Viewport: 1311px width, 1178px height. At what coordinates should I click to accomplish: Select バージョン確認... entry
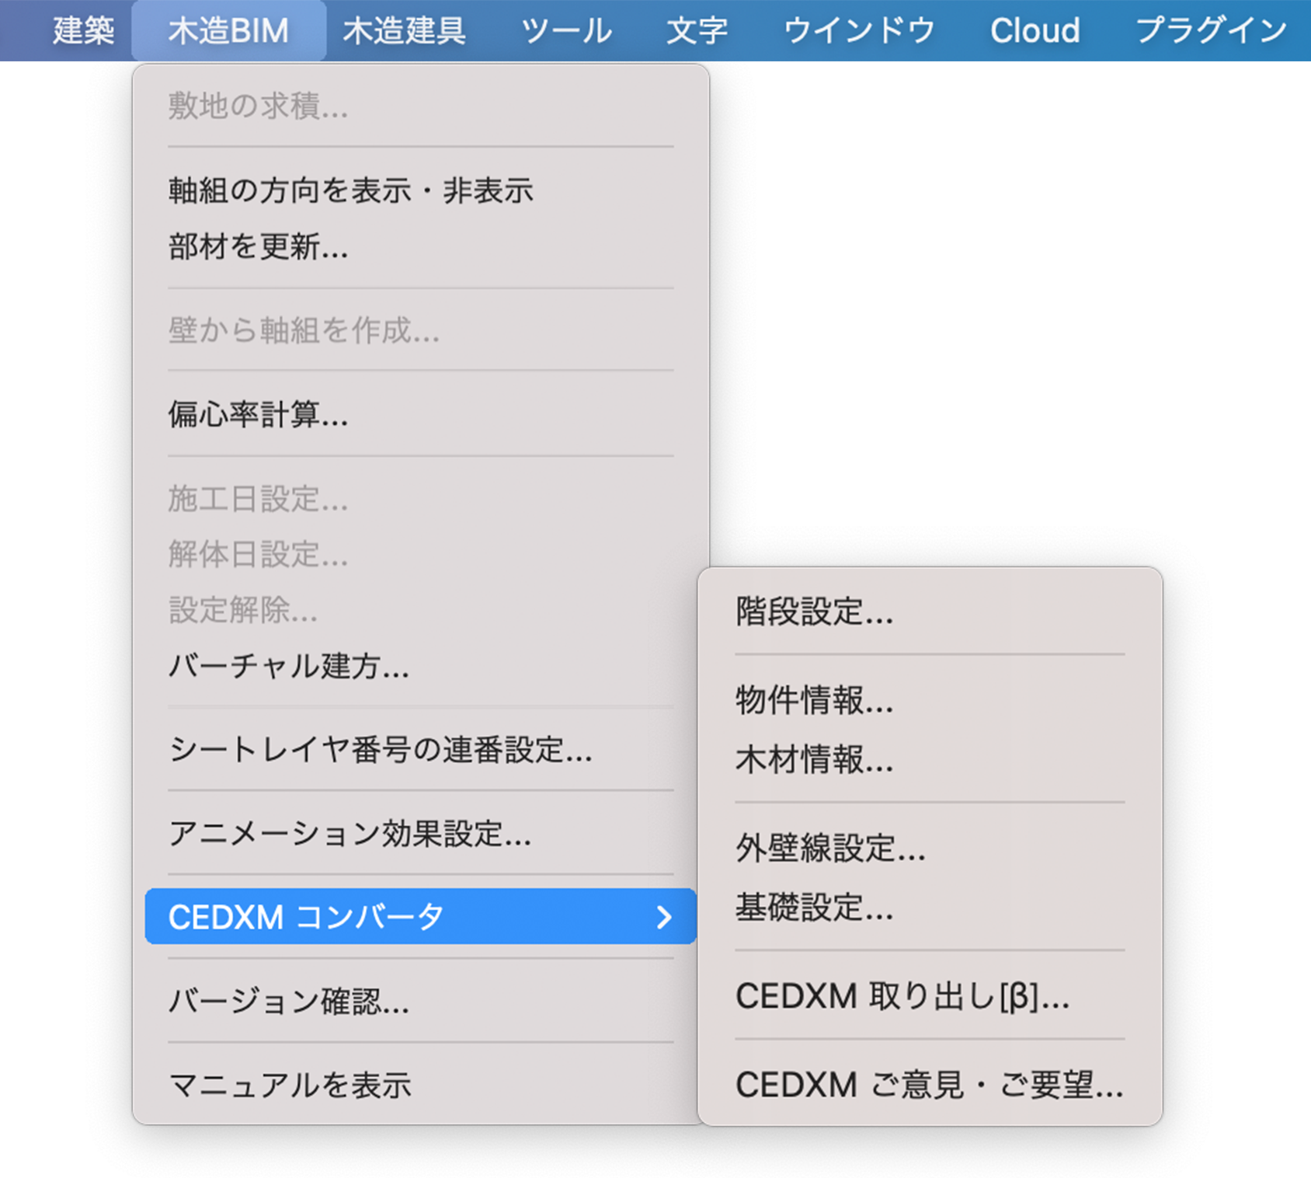pos(420,1002)
